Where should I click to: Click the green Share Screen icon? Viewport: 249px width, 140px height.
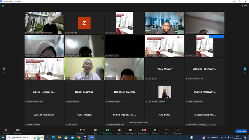click(107, 130)
